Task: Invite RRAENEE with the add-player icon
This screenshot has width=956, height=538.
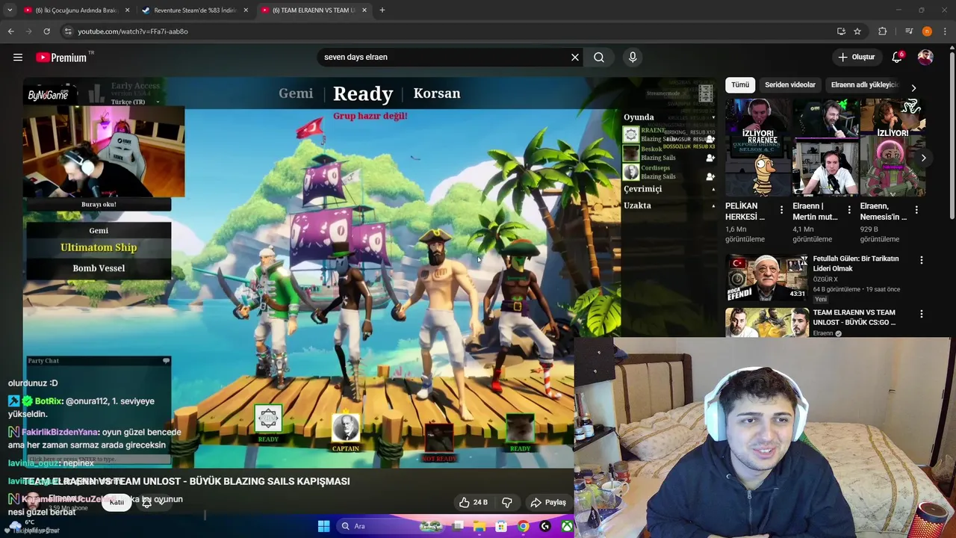Action: (x=710, y=140)
